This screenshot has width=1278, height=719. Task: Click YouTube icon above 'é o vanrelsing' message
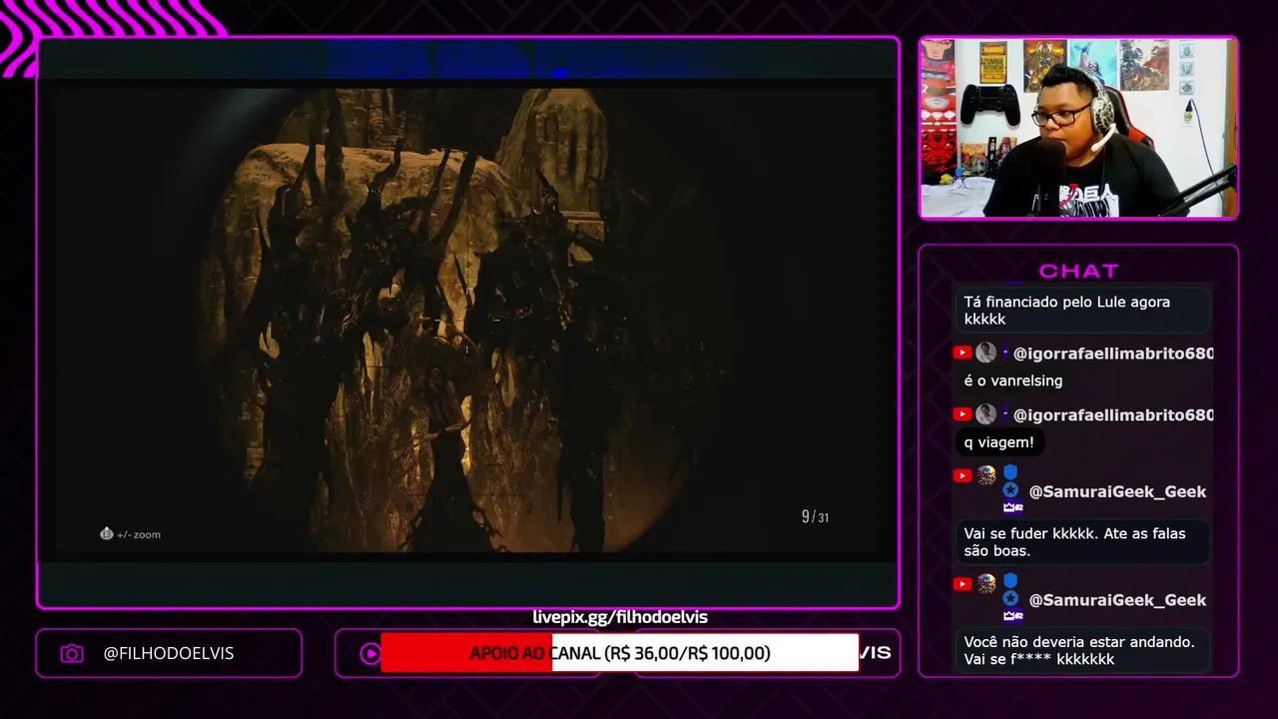click(x=962, y=353)
